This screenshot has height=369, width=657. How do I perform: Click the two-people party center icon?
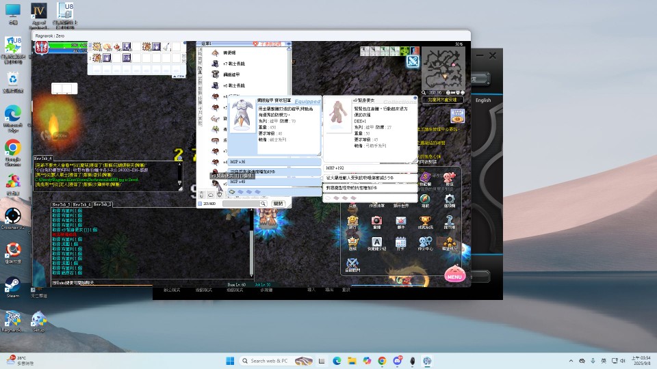point(425,242)
